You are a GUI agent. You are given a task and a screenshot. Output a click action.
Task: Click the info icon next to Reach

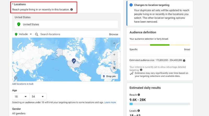pyautogui.click(x=139, y=95)
